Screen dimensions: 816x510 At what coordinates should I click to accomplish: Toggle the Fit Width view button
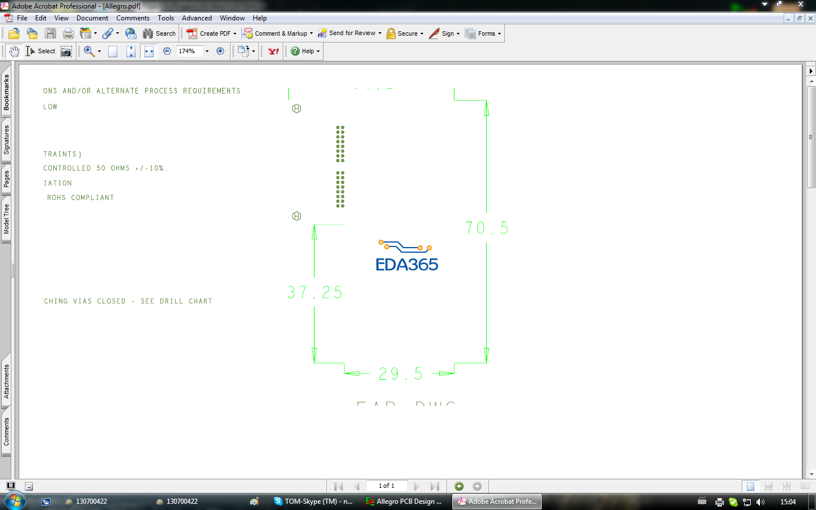(x=149, y=52)
